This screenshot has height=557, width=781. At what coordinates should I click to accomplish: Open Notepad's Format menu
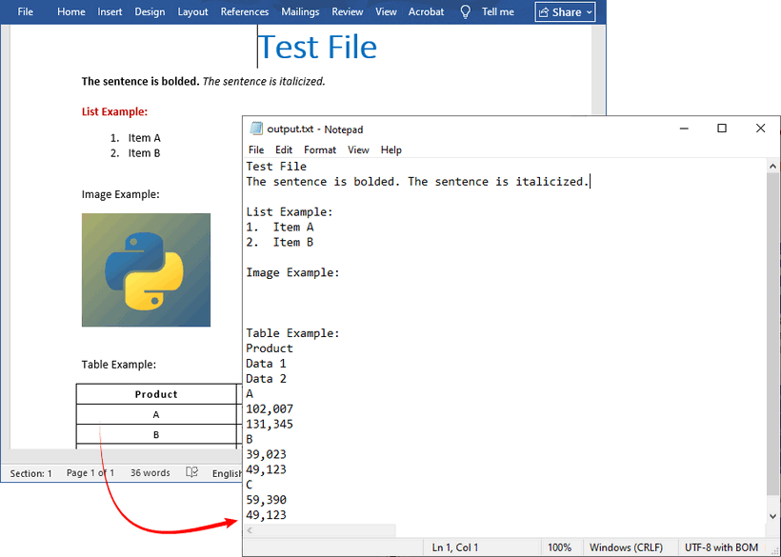click(320, 149)
